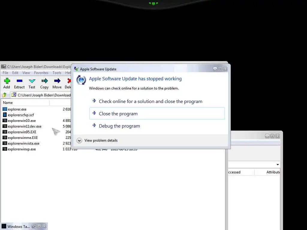Click the explorerwinxp.exe file icon
Image resolution: width=307 pixels, height=230 pixels.
click(5, 149)
